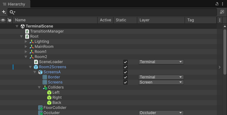Open the SceneLoader layer dropdown (Terminal)

(x=161, y=62)
